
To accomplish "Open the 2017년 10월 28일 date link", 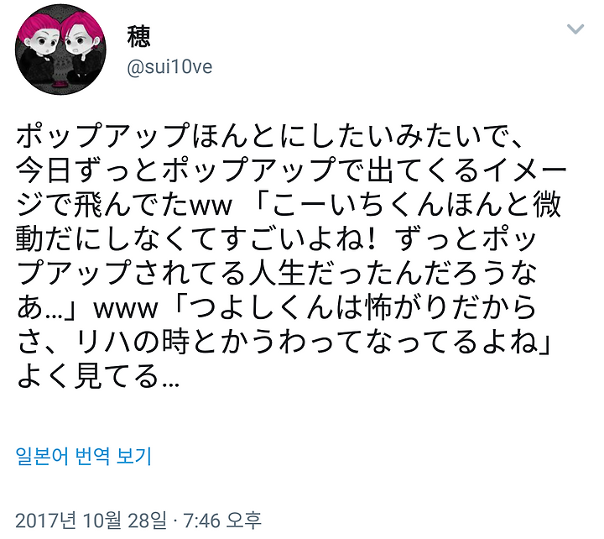I will click(x=91, y=520).
